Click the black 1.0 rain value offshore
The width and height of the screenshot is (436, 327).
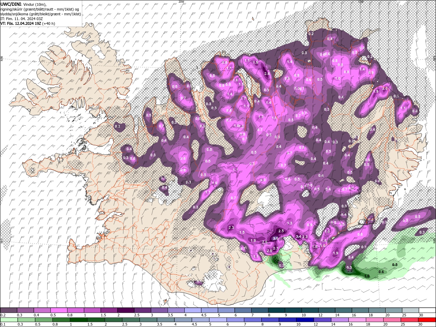click(367, 276)
